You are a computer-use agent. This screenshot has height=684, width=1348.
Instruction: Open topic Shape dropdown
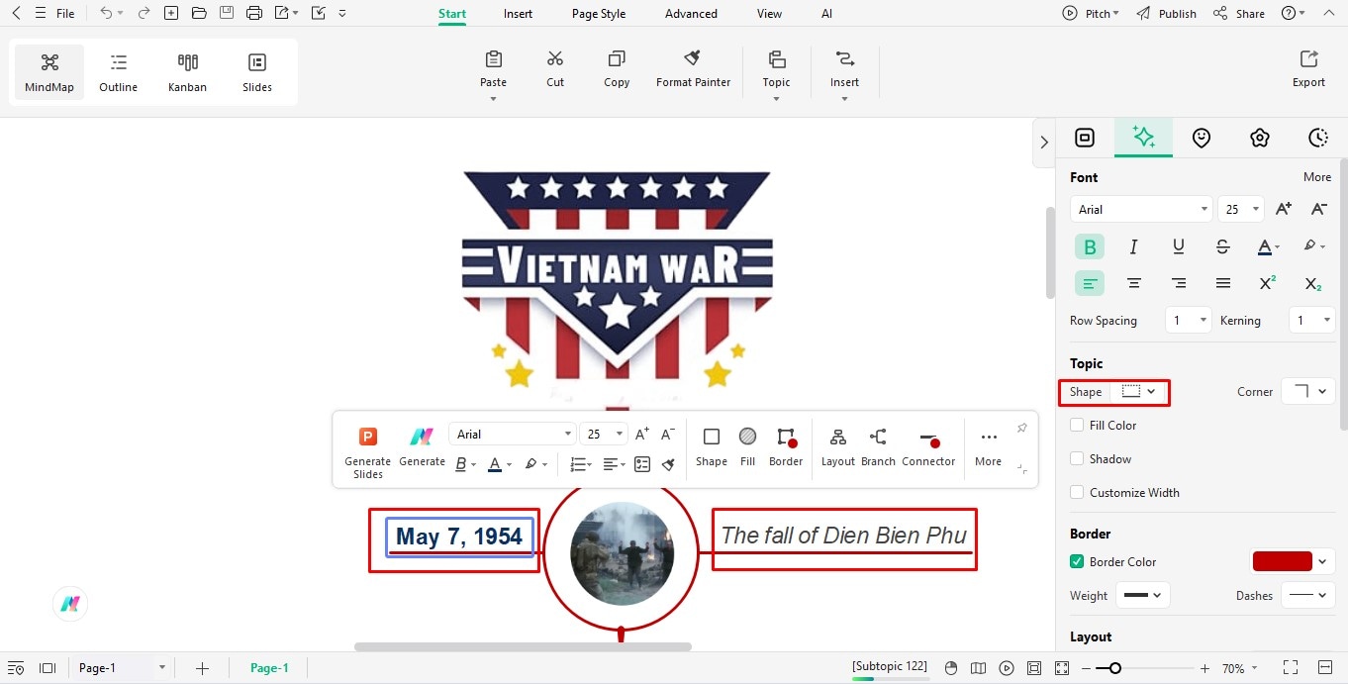tap(1139, 391)
